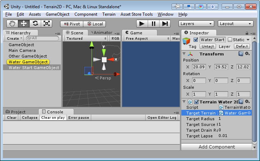Open the Transform help icon
The width and height of the screenshot is (260, 161).
tap(241, 54)
